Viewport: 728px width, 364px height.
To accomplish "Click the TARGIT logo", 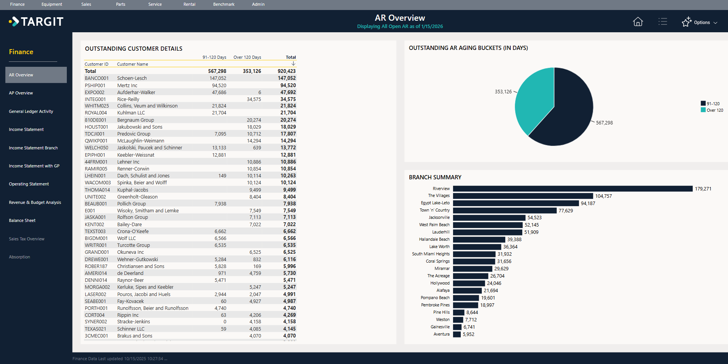I will [36, 22].
